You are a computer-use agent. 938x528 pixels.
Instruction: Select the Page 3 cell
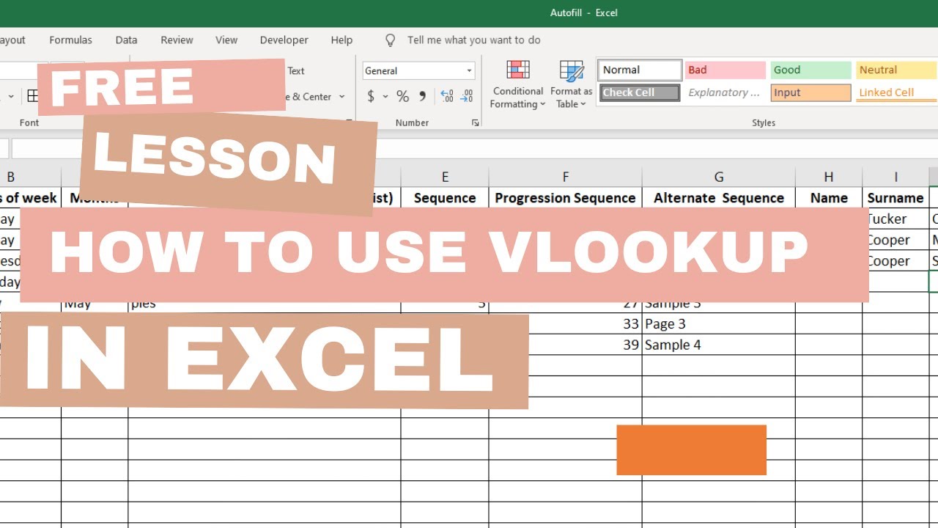[719, 323]
